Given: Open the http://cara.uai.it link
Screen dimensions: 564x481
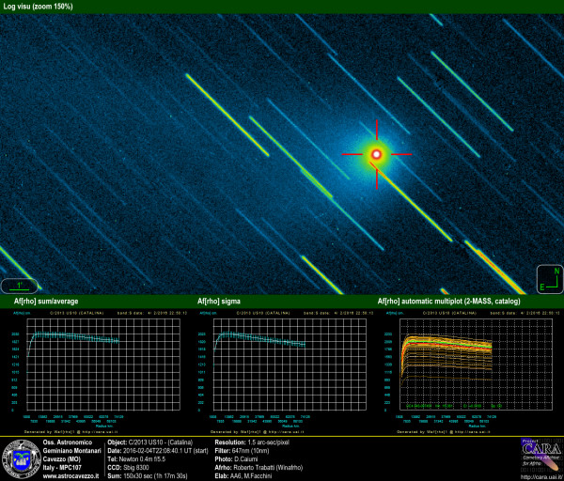Looking at the screenshot, I should pyautogui.click(x=540, y=475).
